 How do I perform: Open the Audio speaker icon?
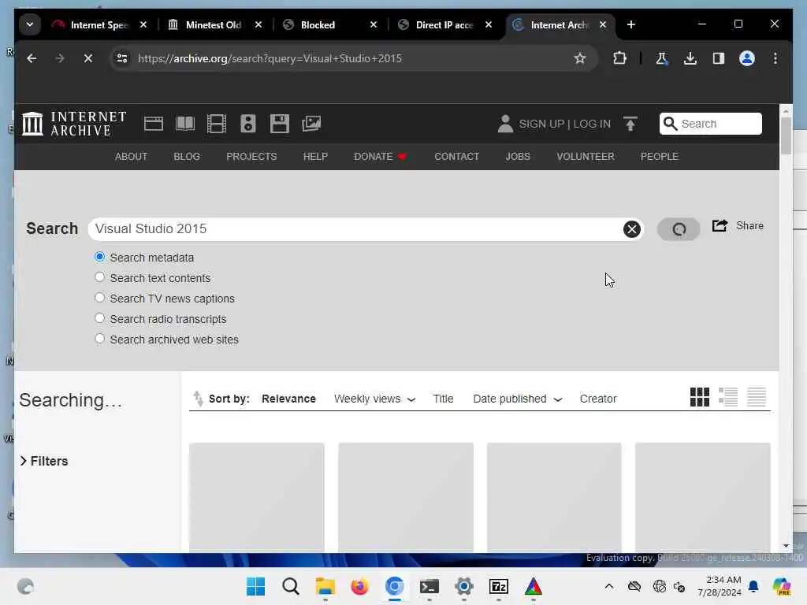point(248,124)
